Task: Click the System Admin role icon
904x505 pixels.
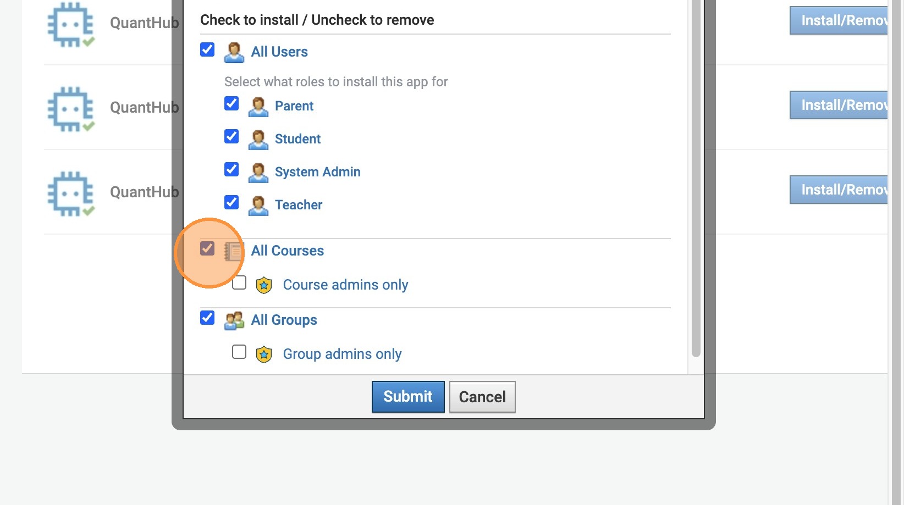Action: tap(258, 173)
